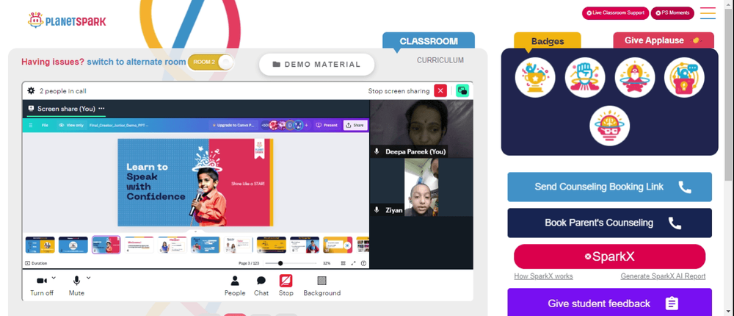Click the plus icon beside Canva collaborators
This screenshot has height=316, width=734.
[x=307, y=125]
